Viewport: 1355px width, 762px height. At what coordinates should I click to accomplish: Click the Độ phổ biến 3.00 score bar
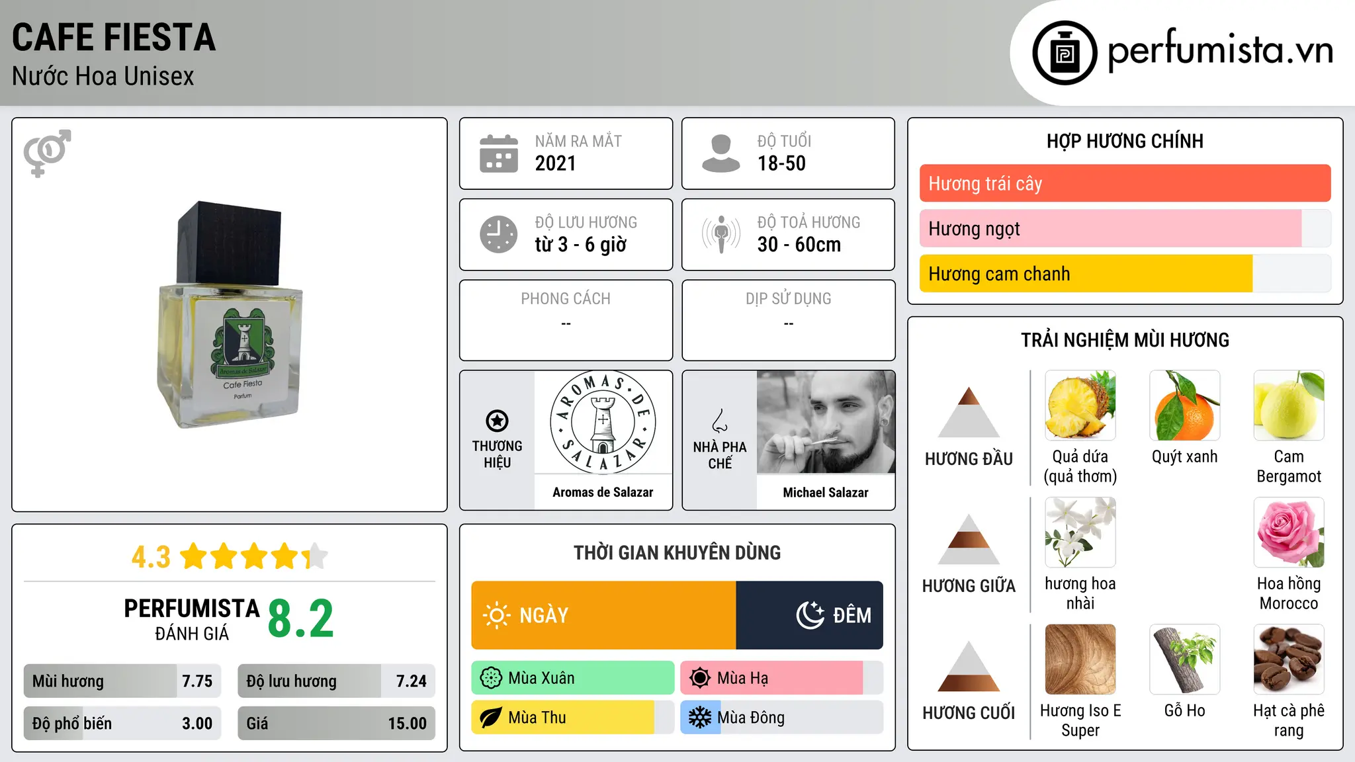(122, 723)
